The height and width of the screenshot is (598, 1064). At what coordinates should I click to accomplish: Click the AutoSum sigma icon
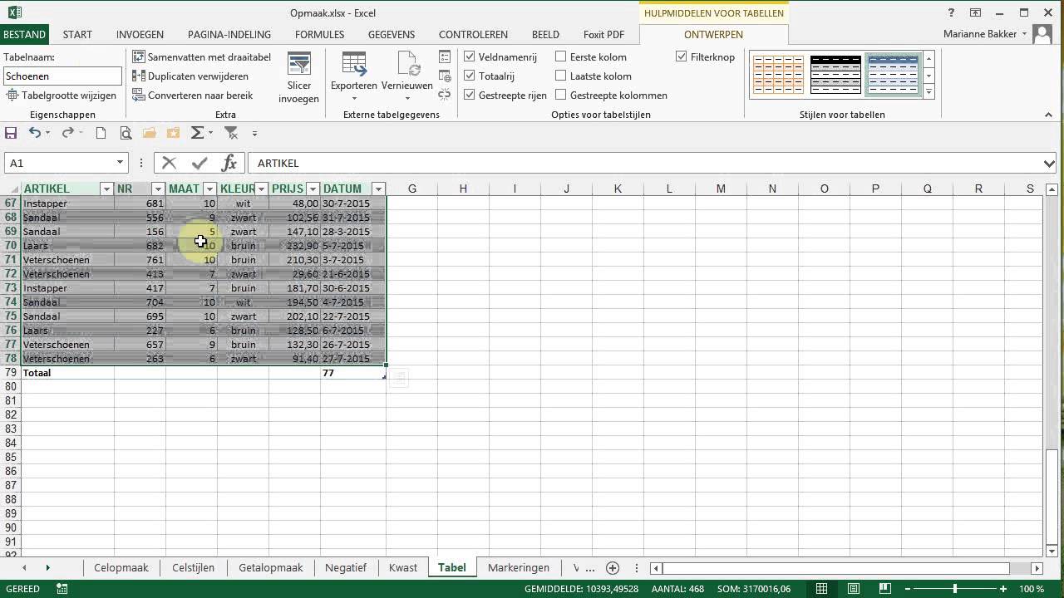click(197, 133)
